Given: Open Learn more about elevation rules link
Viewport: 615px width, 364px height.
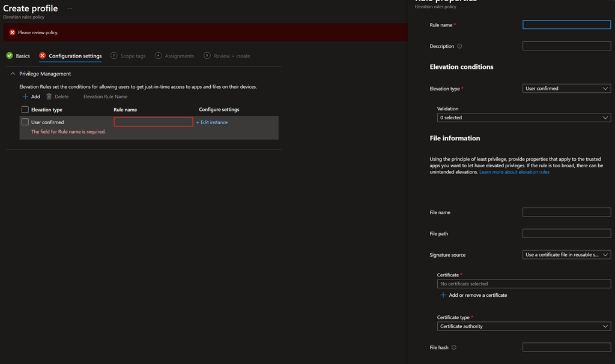Looking at the screenshot, I should pyautogui.click(x=514, y=172).
